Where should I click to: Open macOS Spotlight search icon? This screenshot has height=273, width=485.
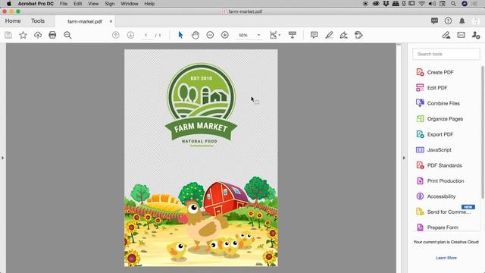pos(453,4)
